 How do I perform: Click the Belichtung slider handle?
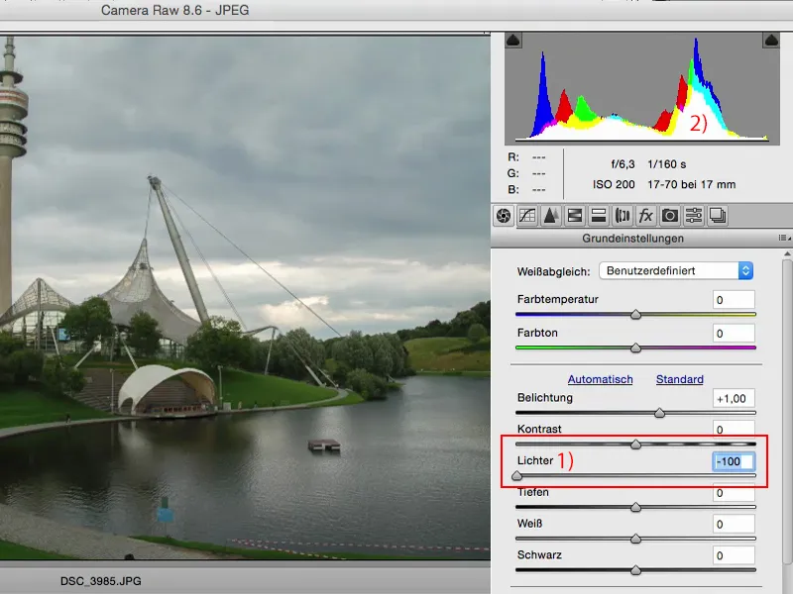pyautogui.click(x=659, y=413)
